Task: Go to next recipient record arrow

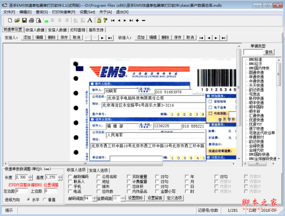Action: click(x=216, y=38)
